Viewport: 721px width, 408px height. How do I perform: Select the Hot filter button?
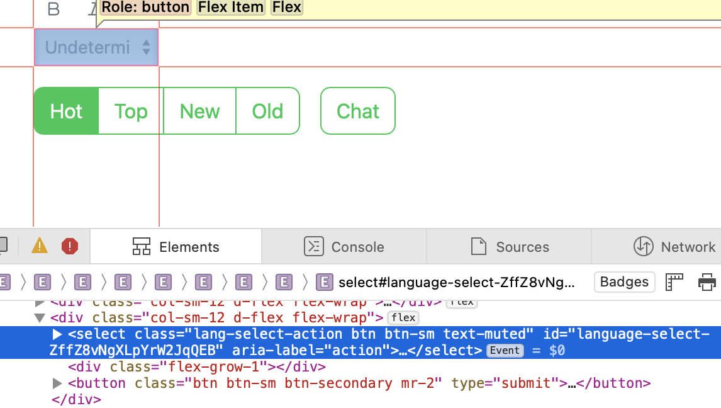tap(65, 111)
